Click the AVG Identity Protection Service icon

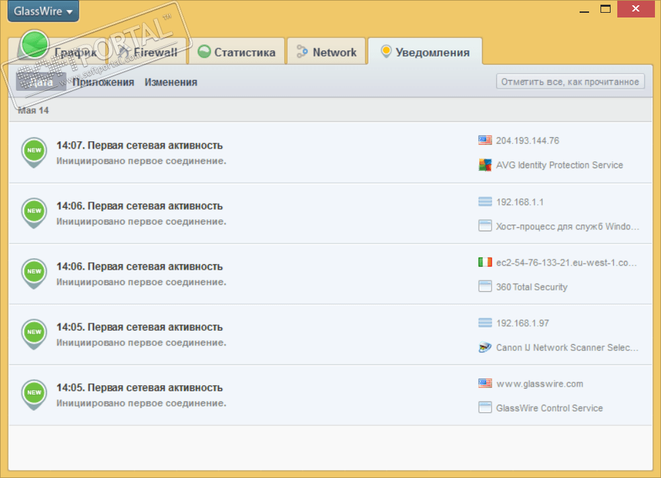coord(485,165)
